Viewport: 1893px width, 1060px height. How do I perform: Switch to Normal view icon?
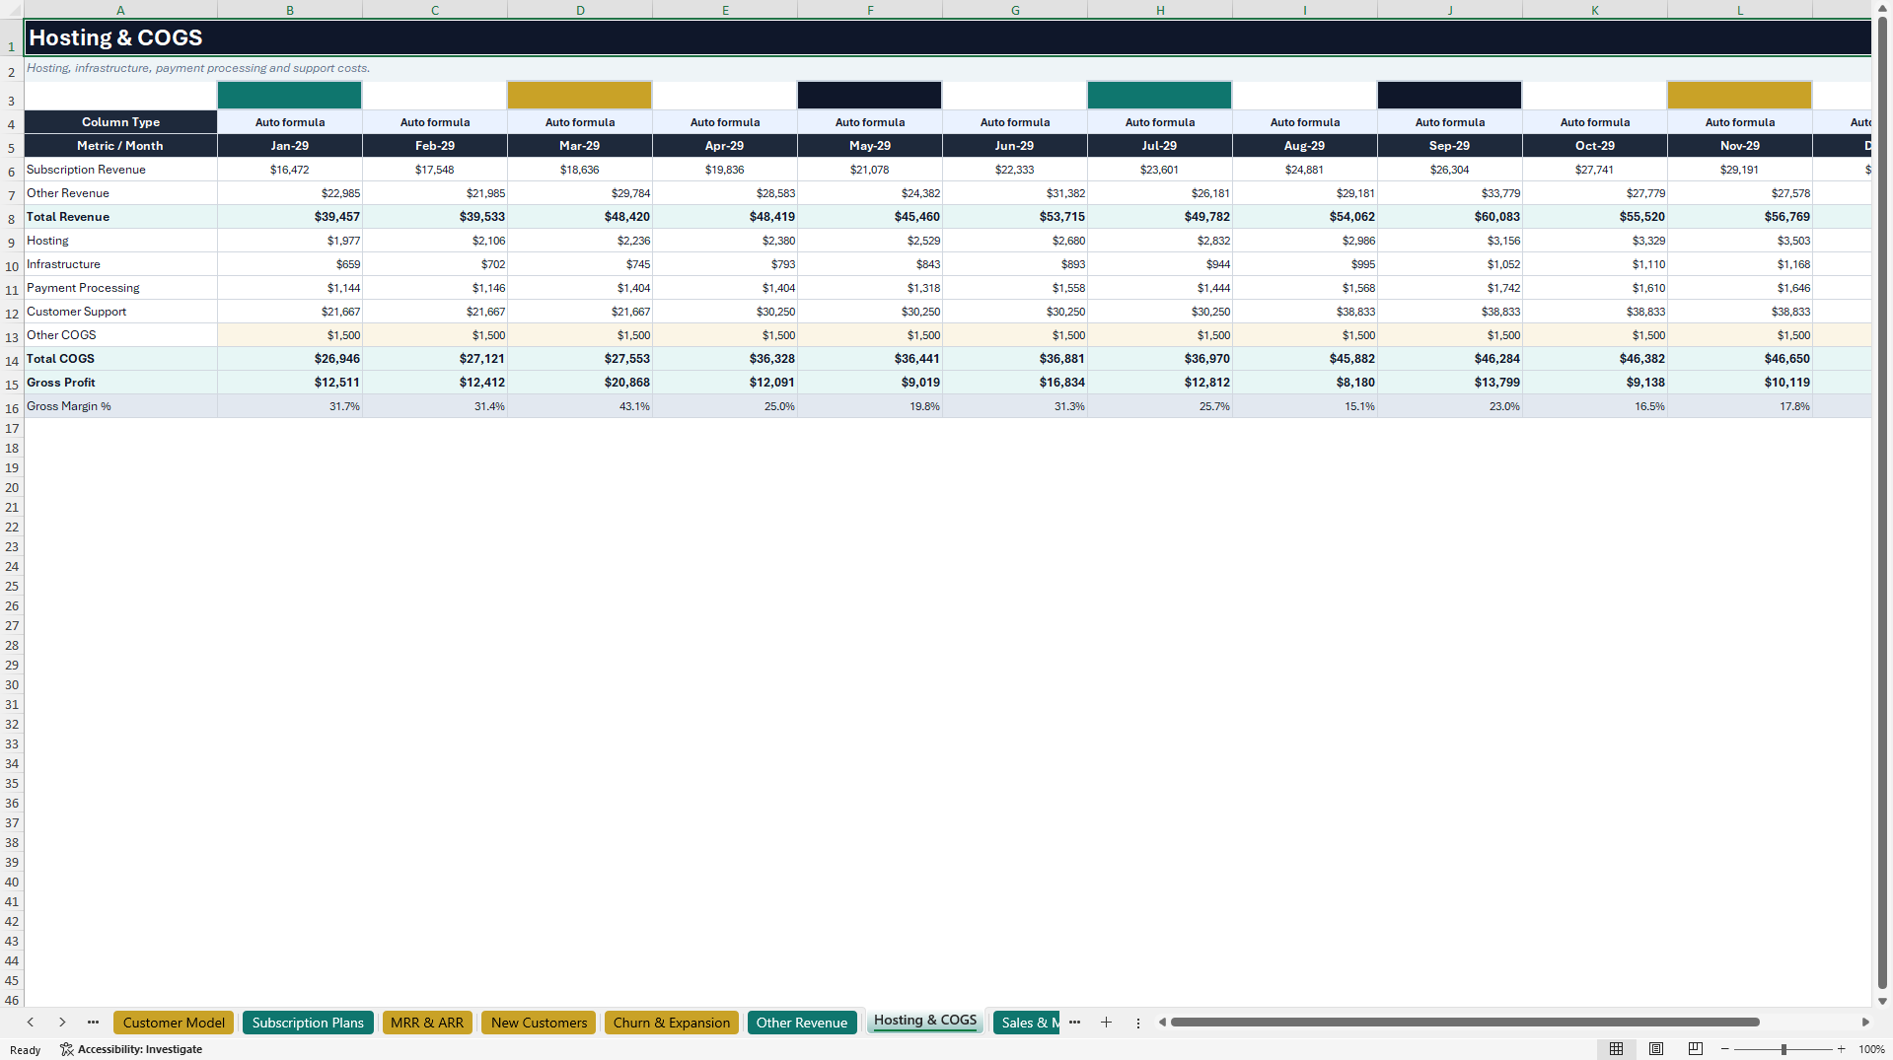(1616, 1049)
